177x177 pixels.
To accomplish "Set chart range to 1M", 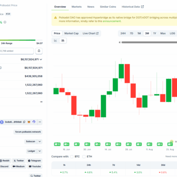I will pos(139,33).
